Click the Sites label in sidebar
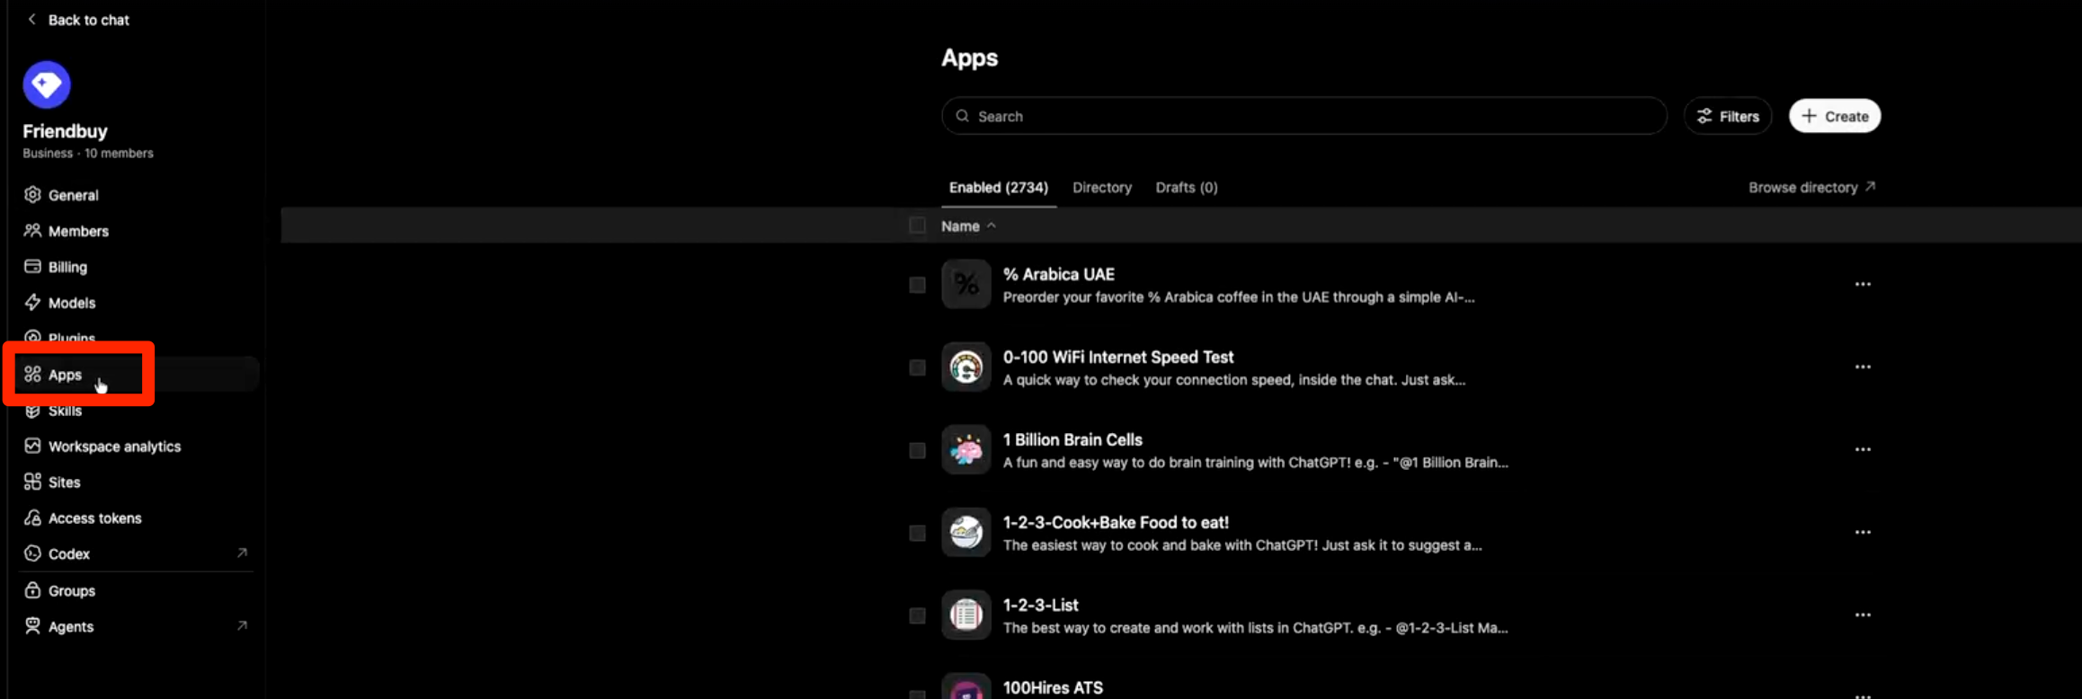Screen dimensions: 2082x699 pyautogui.click(x=65, y=482)
